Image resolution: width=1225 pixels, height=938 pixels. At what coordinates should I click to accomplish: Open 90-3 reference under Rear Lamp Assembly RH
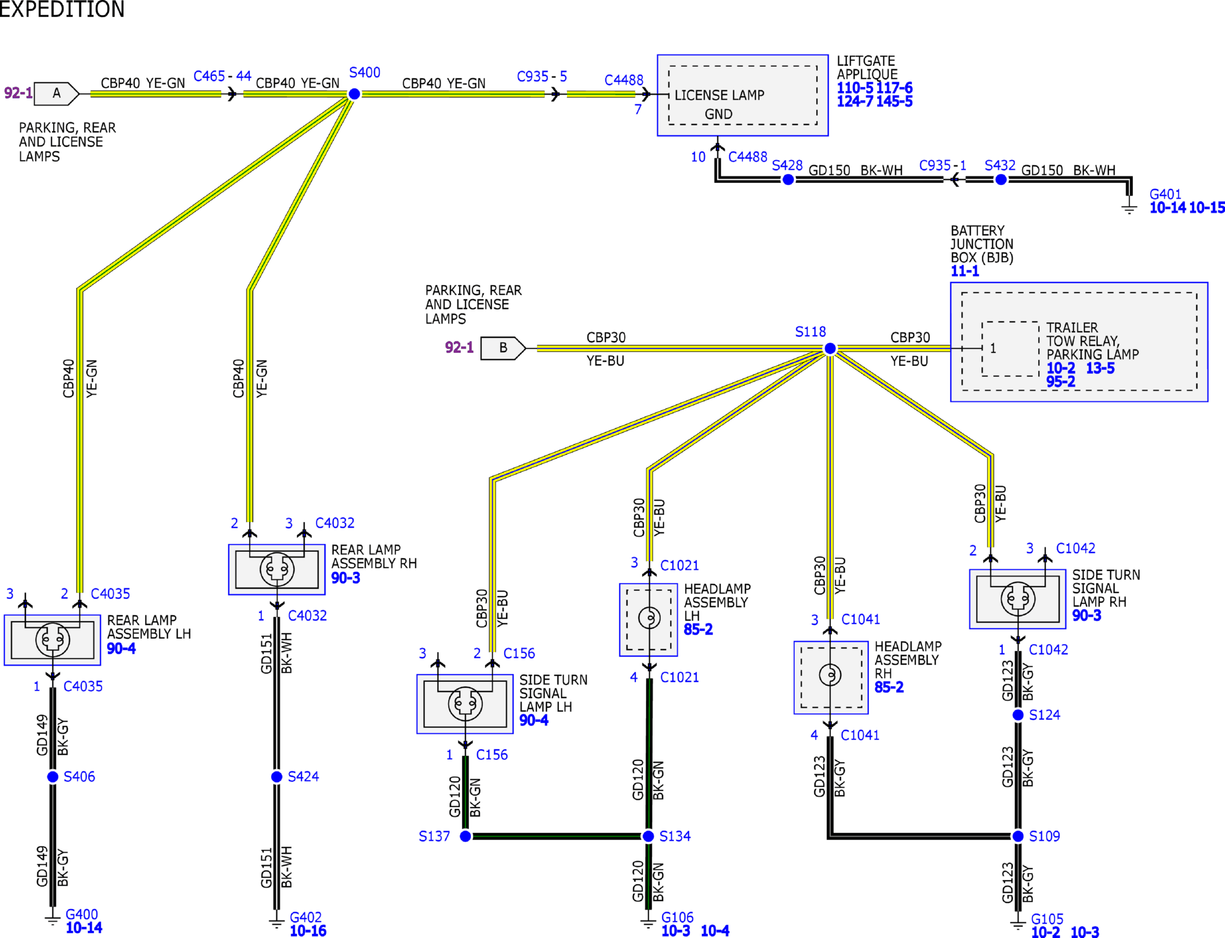[x=345, y=578]
